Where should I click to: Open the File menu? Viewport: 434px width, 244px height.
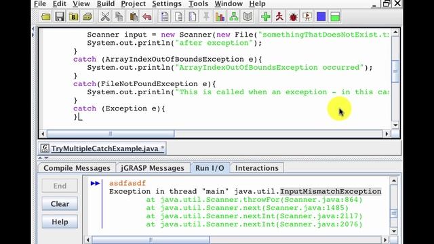[40, 4]
